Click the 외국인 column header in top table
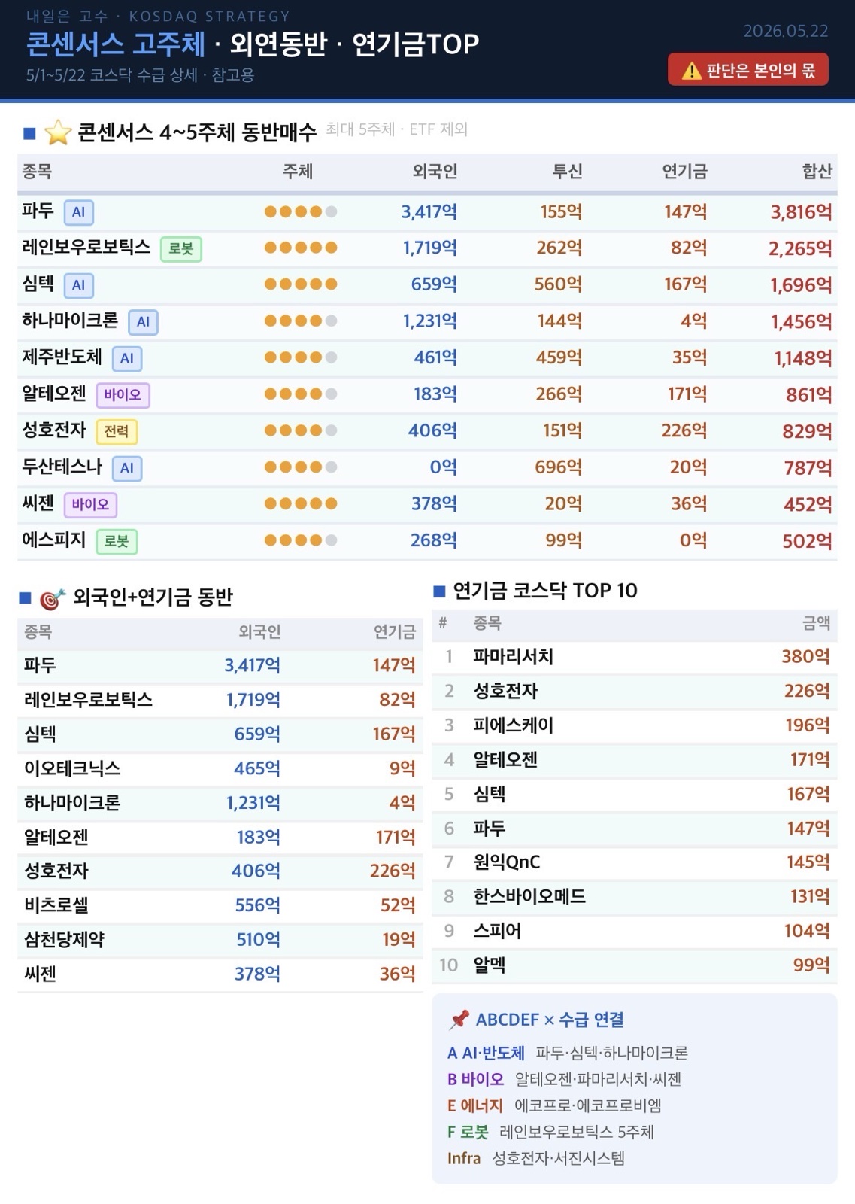855x1204 pixels. [435, 172]
